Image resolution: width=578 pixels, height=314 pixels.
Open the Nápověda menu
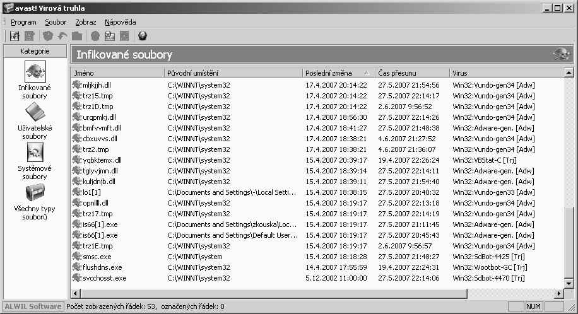point(120,22)
